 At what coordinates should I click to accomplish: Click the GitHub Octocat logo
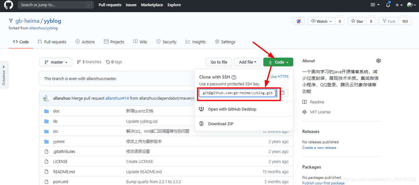pyautogui.click(x=8, y=5)
